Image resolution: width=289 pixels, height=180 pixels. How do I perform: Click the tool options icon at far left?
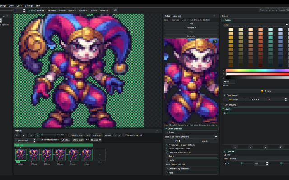click(1, 21)
